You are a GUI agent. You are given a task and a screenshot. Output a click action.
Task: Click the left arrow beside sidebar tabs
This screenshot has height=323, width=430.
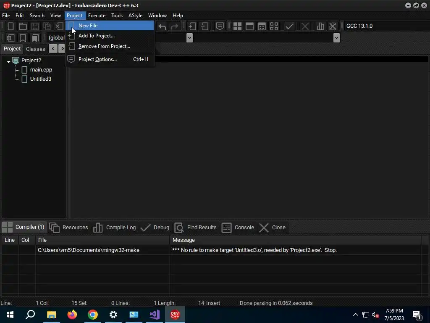[53, 49]
